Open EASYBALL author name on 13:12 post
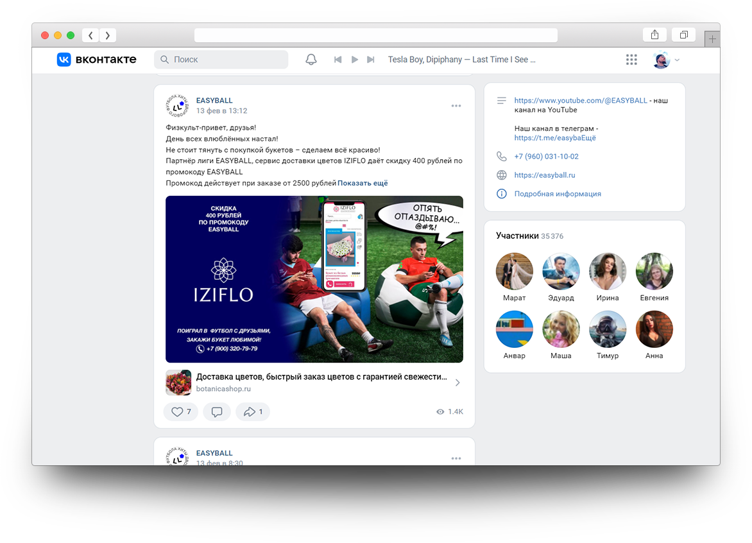Screen dimensions: 752x543 click(214, 100)
